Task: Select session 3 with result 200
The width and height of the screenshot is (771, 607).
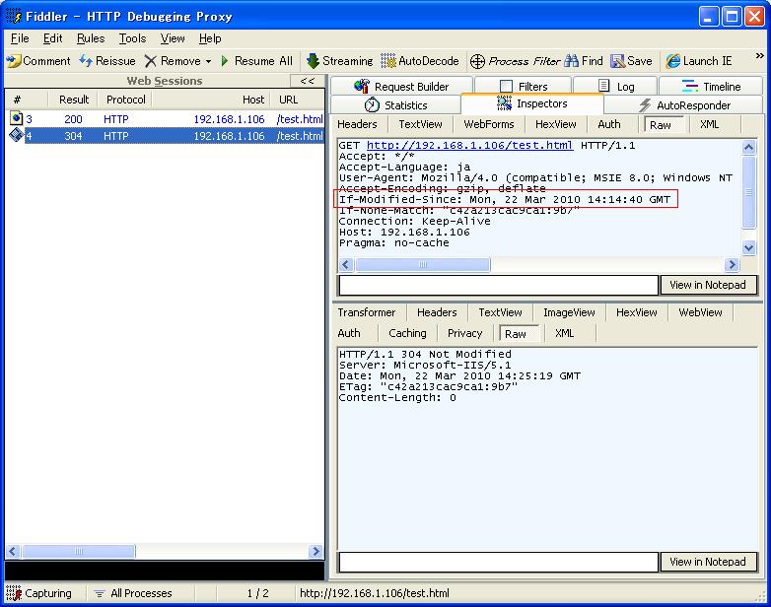Action: pyautogui.click(x=167, y=119)
